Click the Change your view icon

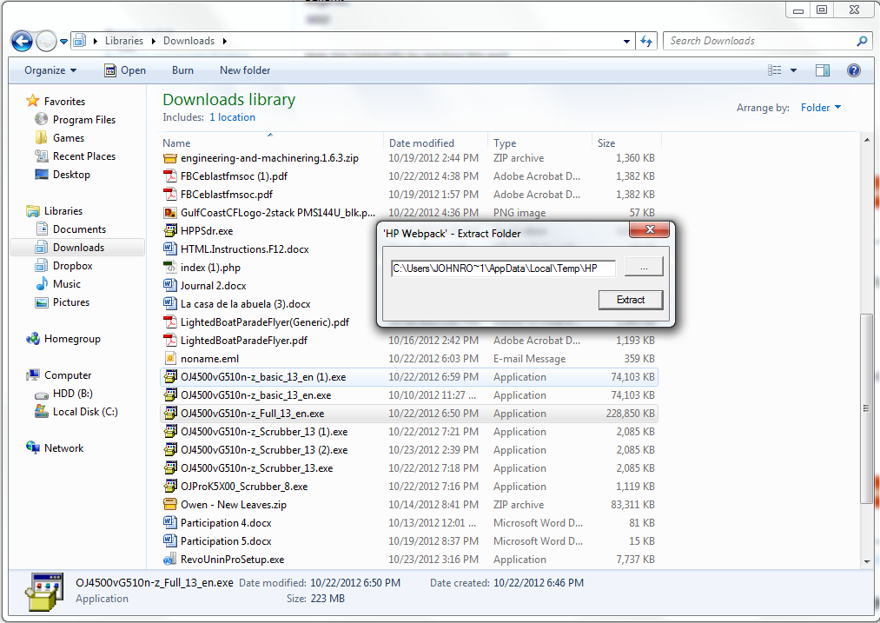[775, 70]
